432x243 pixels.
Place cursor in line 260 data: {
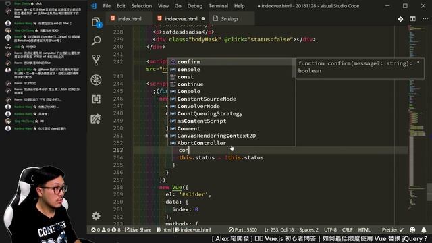[177, 202]
